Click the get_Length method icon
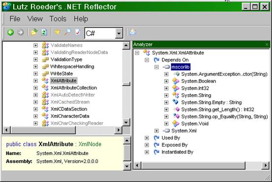Screen dimensions: 272x182 coord(176,109)
